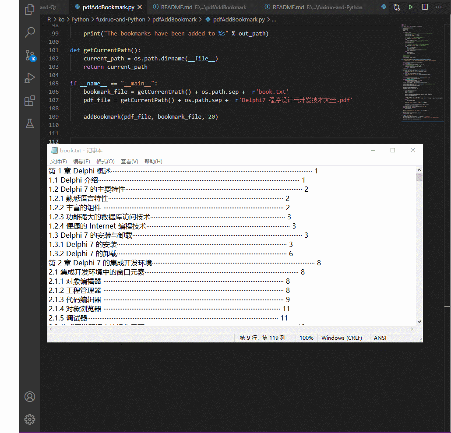This screenshot has width=451, height=433.
Task: Maximize the book.txt Notepad window
Action: tap(393, 150)
